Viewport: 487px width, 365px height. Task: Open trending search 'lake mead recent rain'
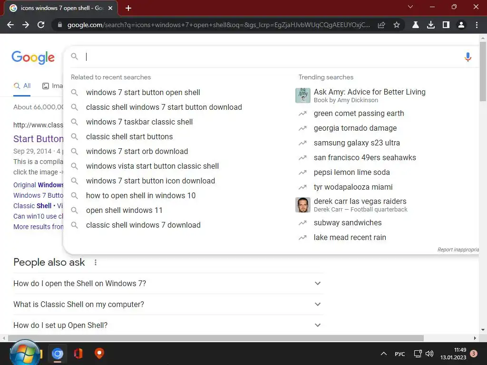pos(350,238)
